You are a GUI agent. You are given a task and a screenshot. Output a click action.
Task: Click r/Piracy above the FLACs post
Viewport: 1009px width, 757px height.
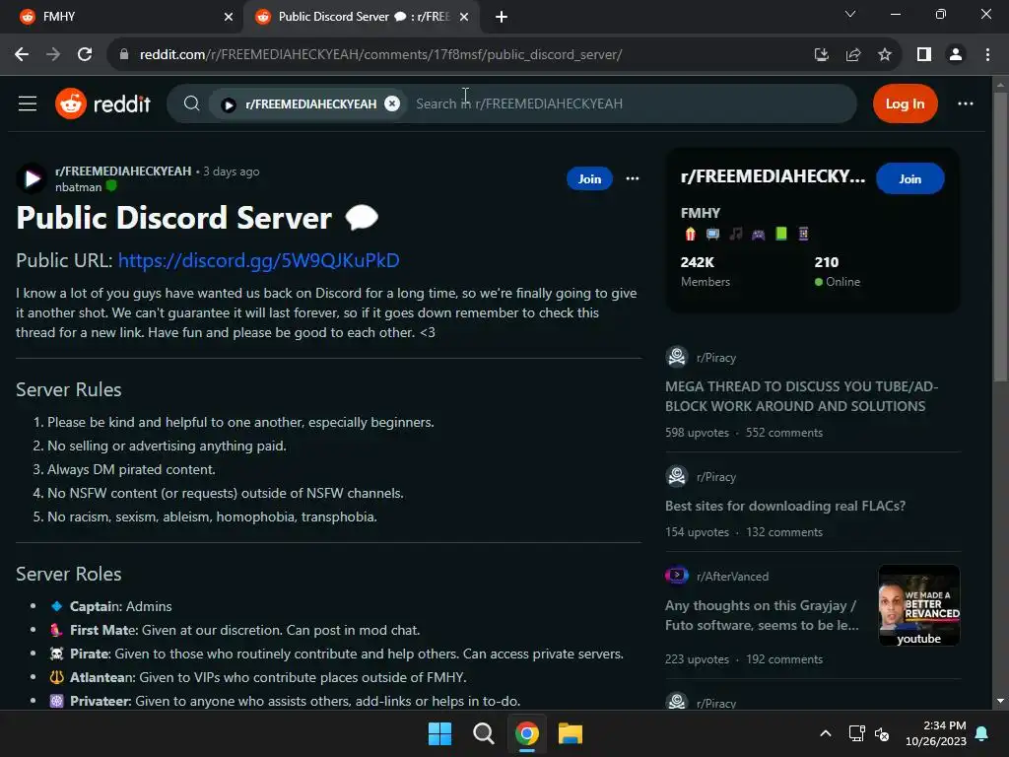click(x=716, y=477)
